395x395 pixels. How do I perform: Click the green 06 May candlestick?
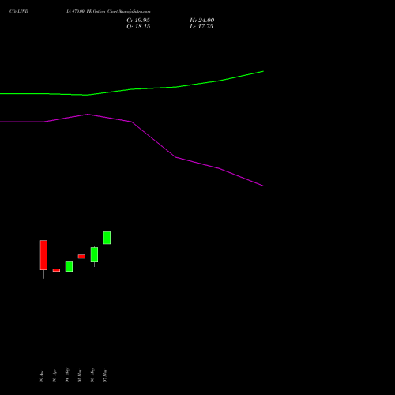pyautogui.click(x=94, y=255)
